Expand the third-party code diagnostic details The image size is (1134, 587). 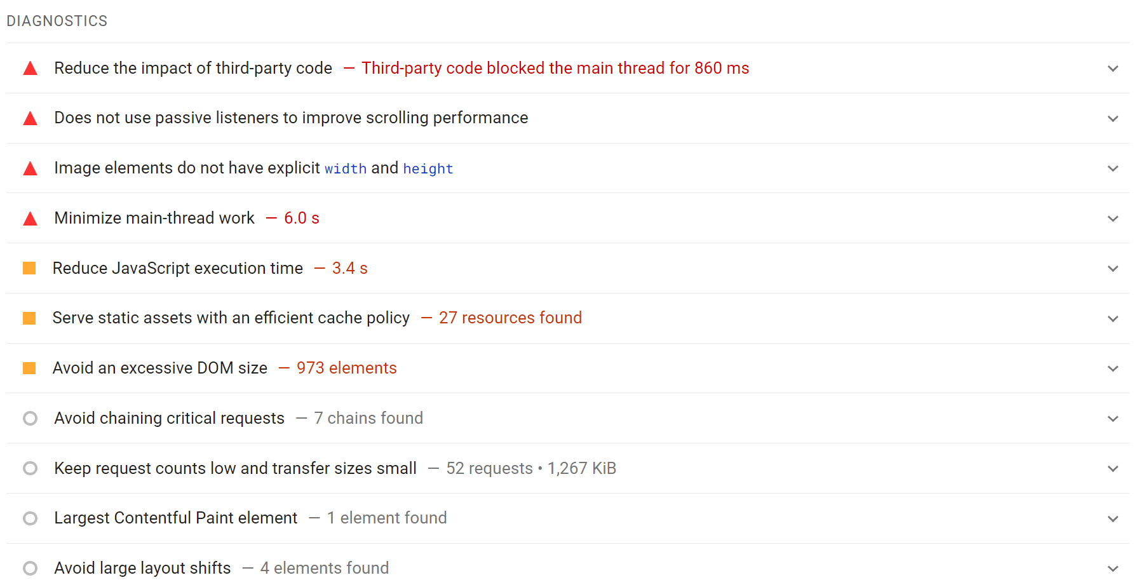pyautogui.click(x=1112, y=68)
